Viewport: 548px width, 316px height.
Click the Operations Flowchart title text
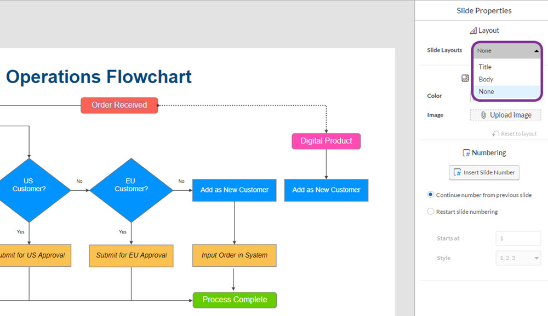(x=99, y=77)
